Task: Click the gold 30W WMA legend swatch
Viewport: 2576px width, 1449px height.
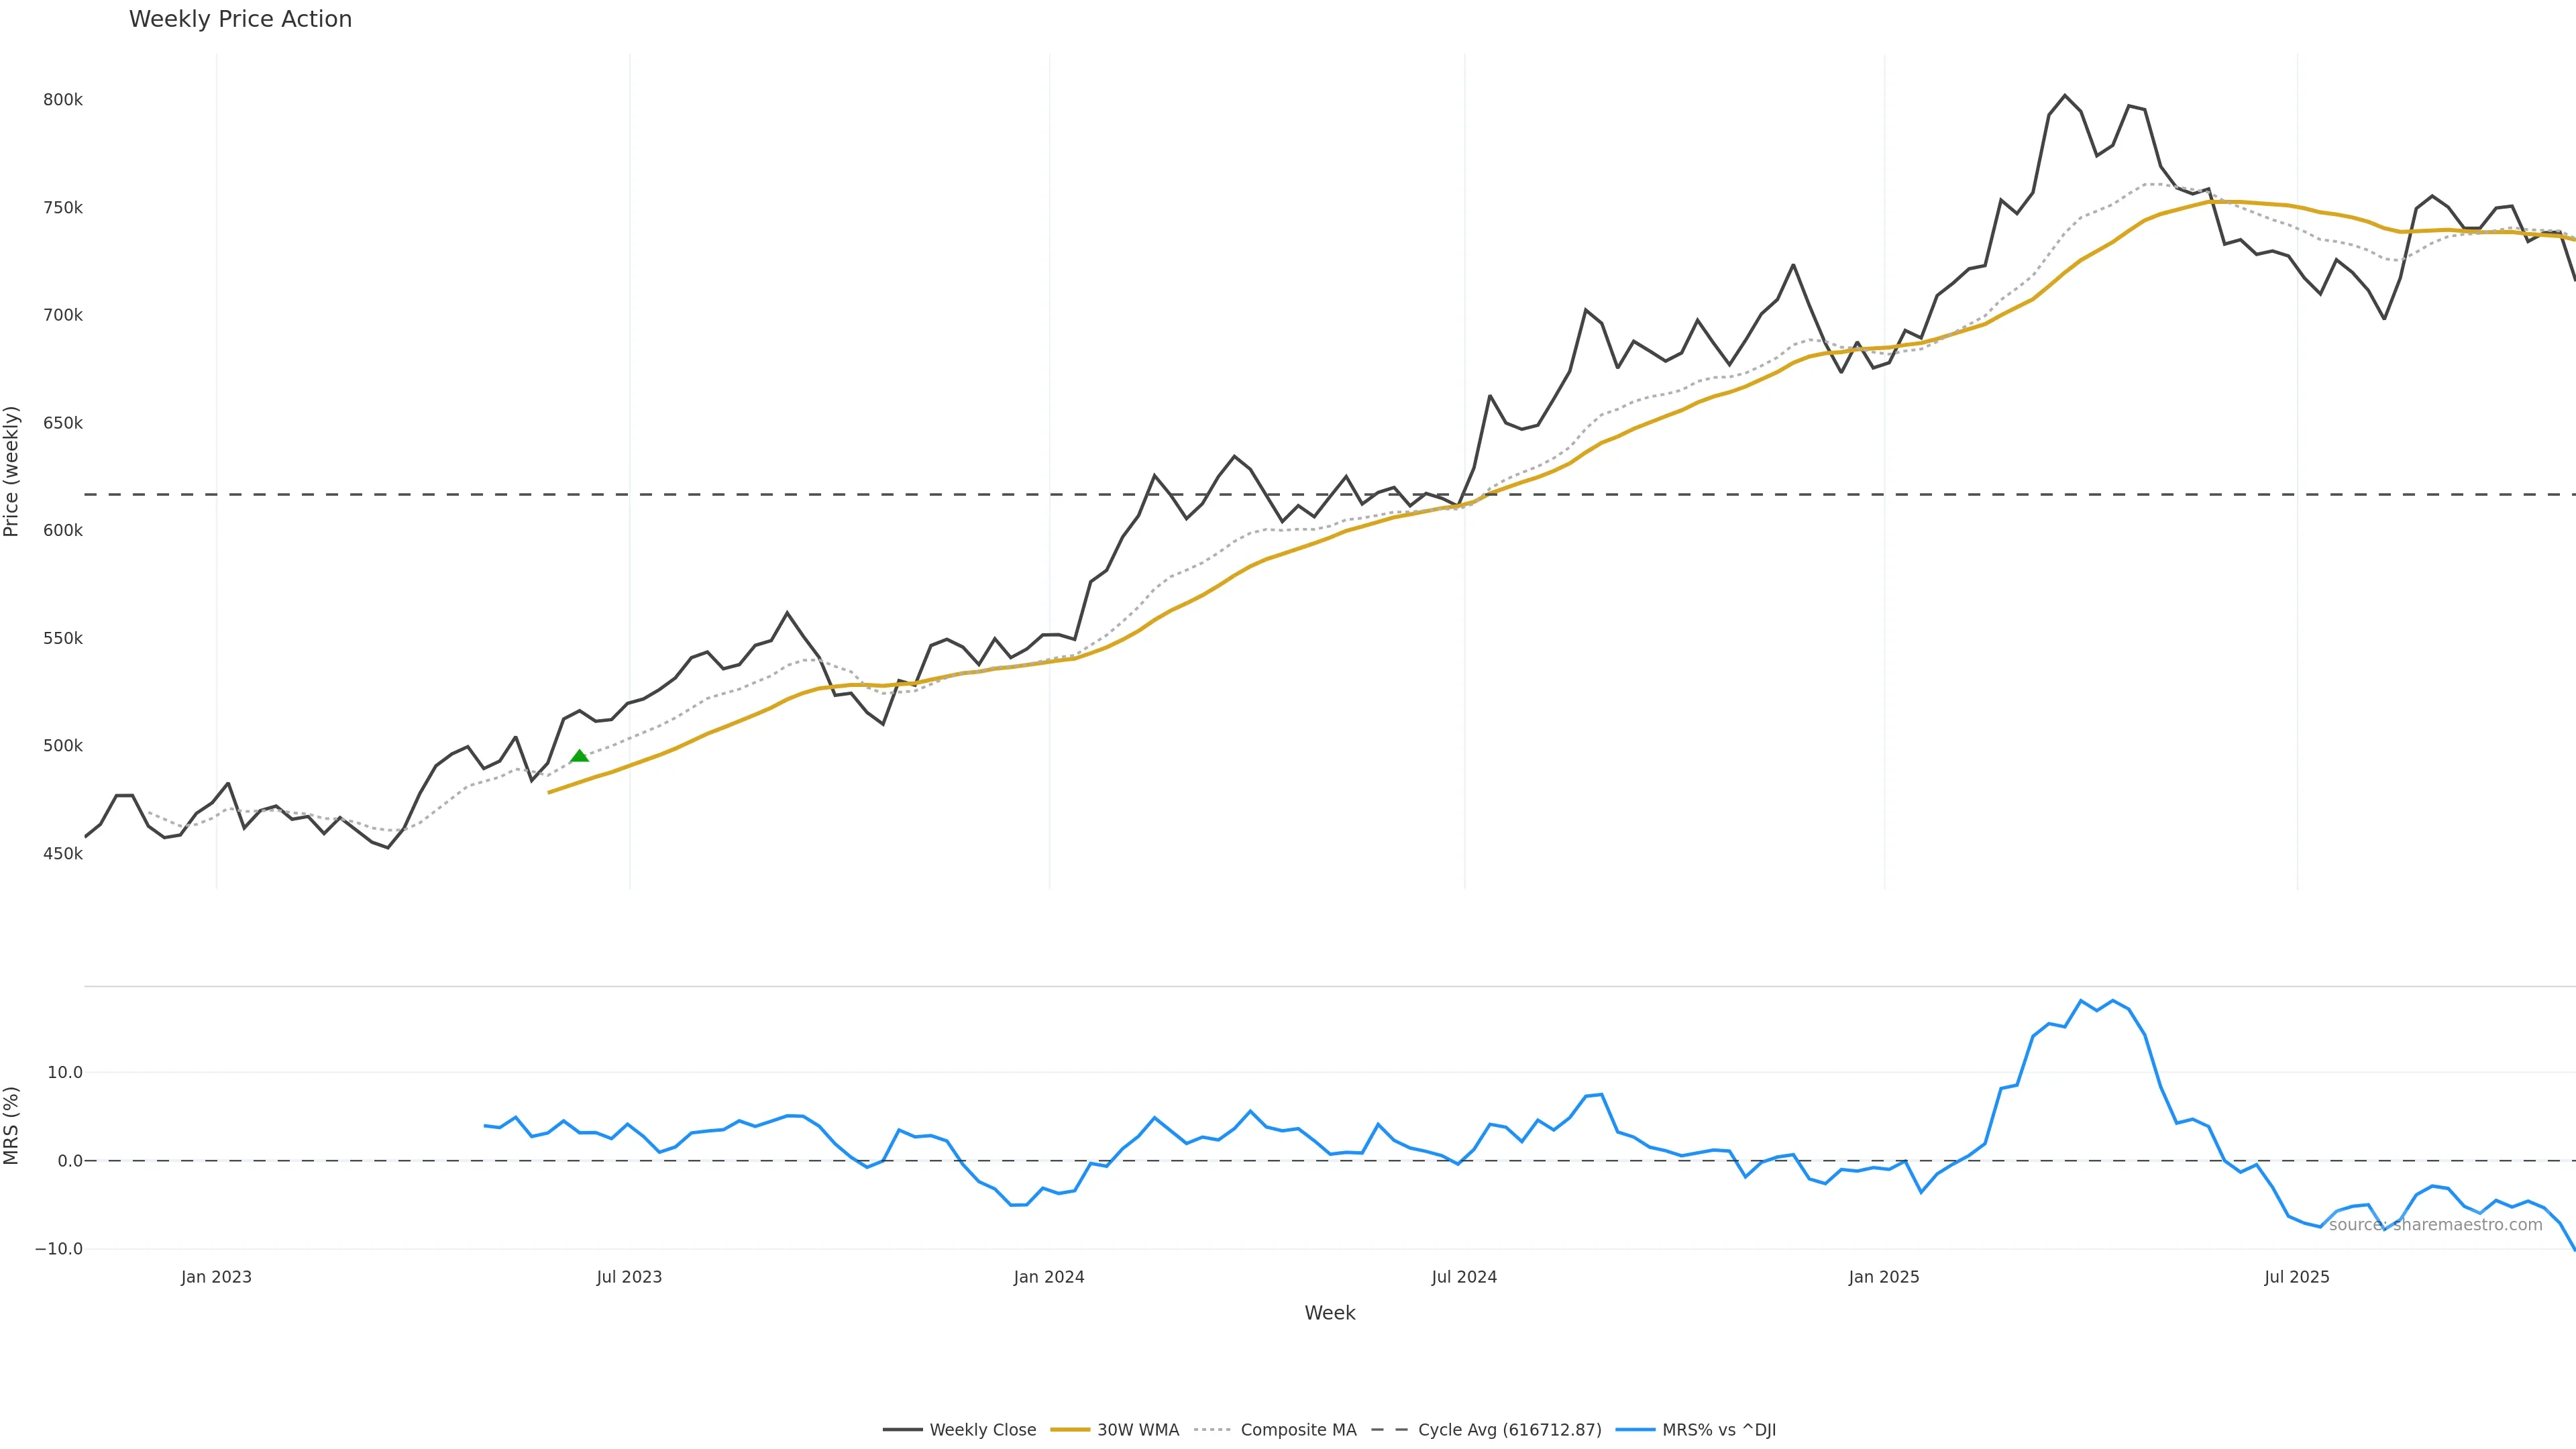Action: pos(1069,1430)
